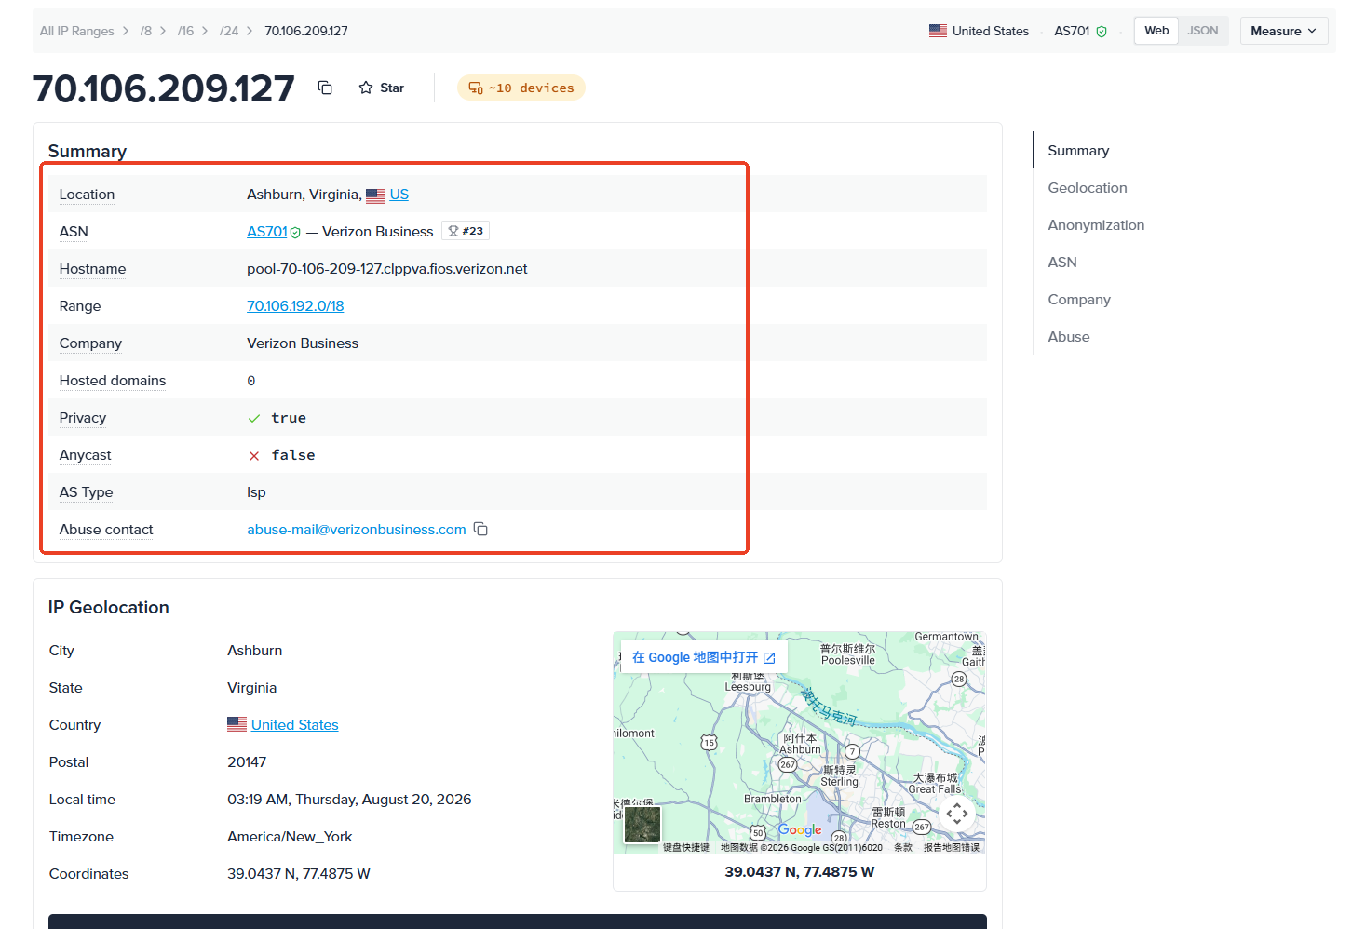
Task: Click the Abuse contact label
Action: point(106,530)
